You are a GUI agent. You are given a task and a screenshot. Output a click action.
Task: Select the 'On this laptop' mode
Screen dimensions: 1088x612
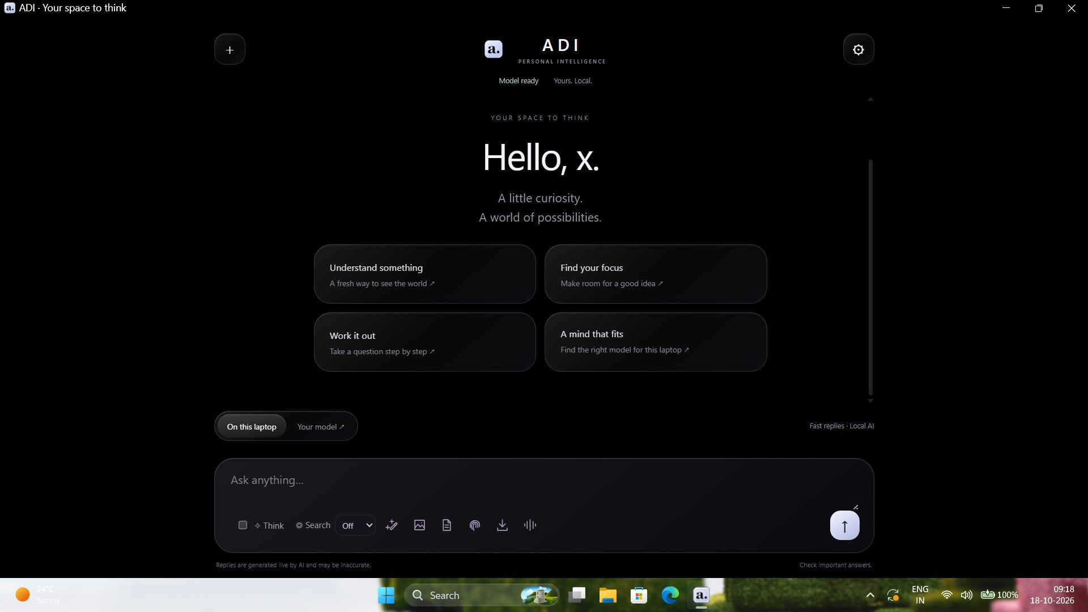[252, 427]
